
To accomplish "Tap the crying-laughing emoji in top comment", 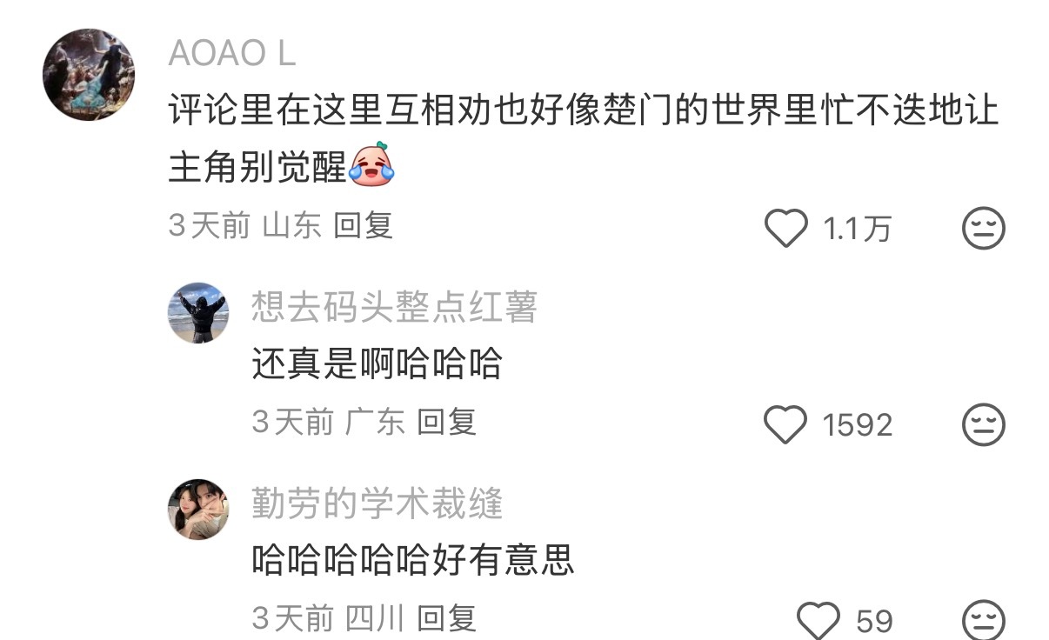I will pos(372,163).
